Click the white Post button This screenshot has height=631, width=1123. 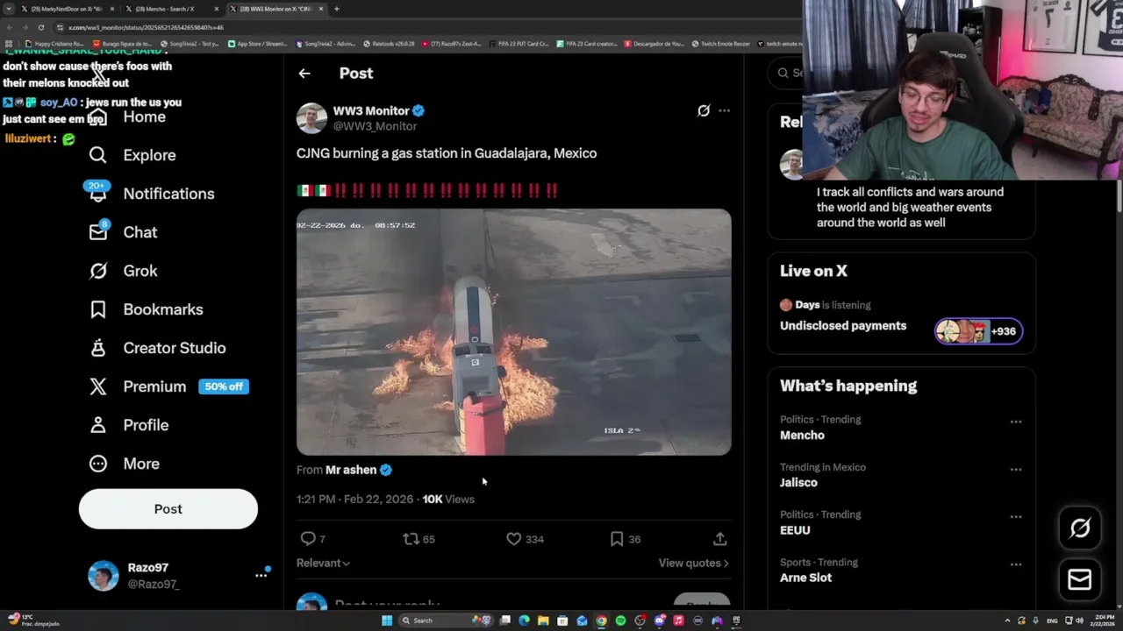(x=168, y=509)
